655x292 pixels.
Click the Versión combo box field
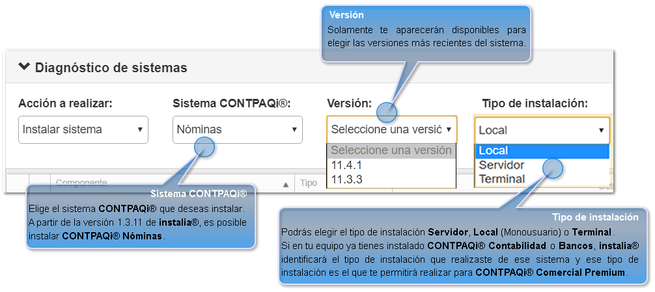pyautogui.click(x=391, y=129)
